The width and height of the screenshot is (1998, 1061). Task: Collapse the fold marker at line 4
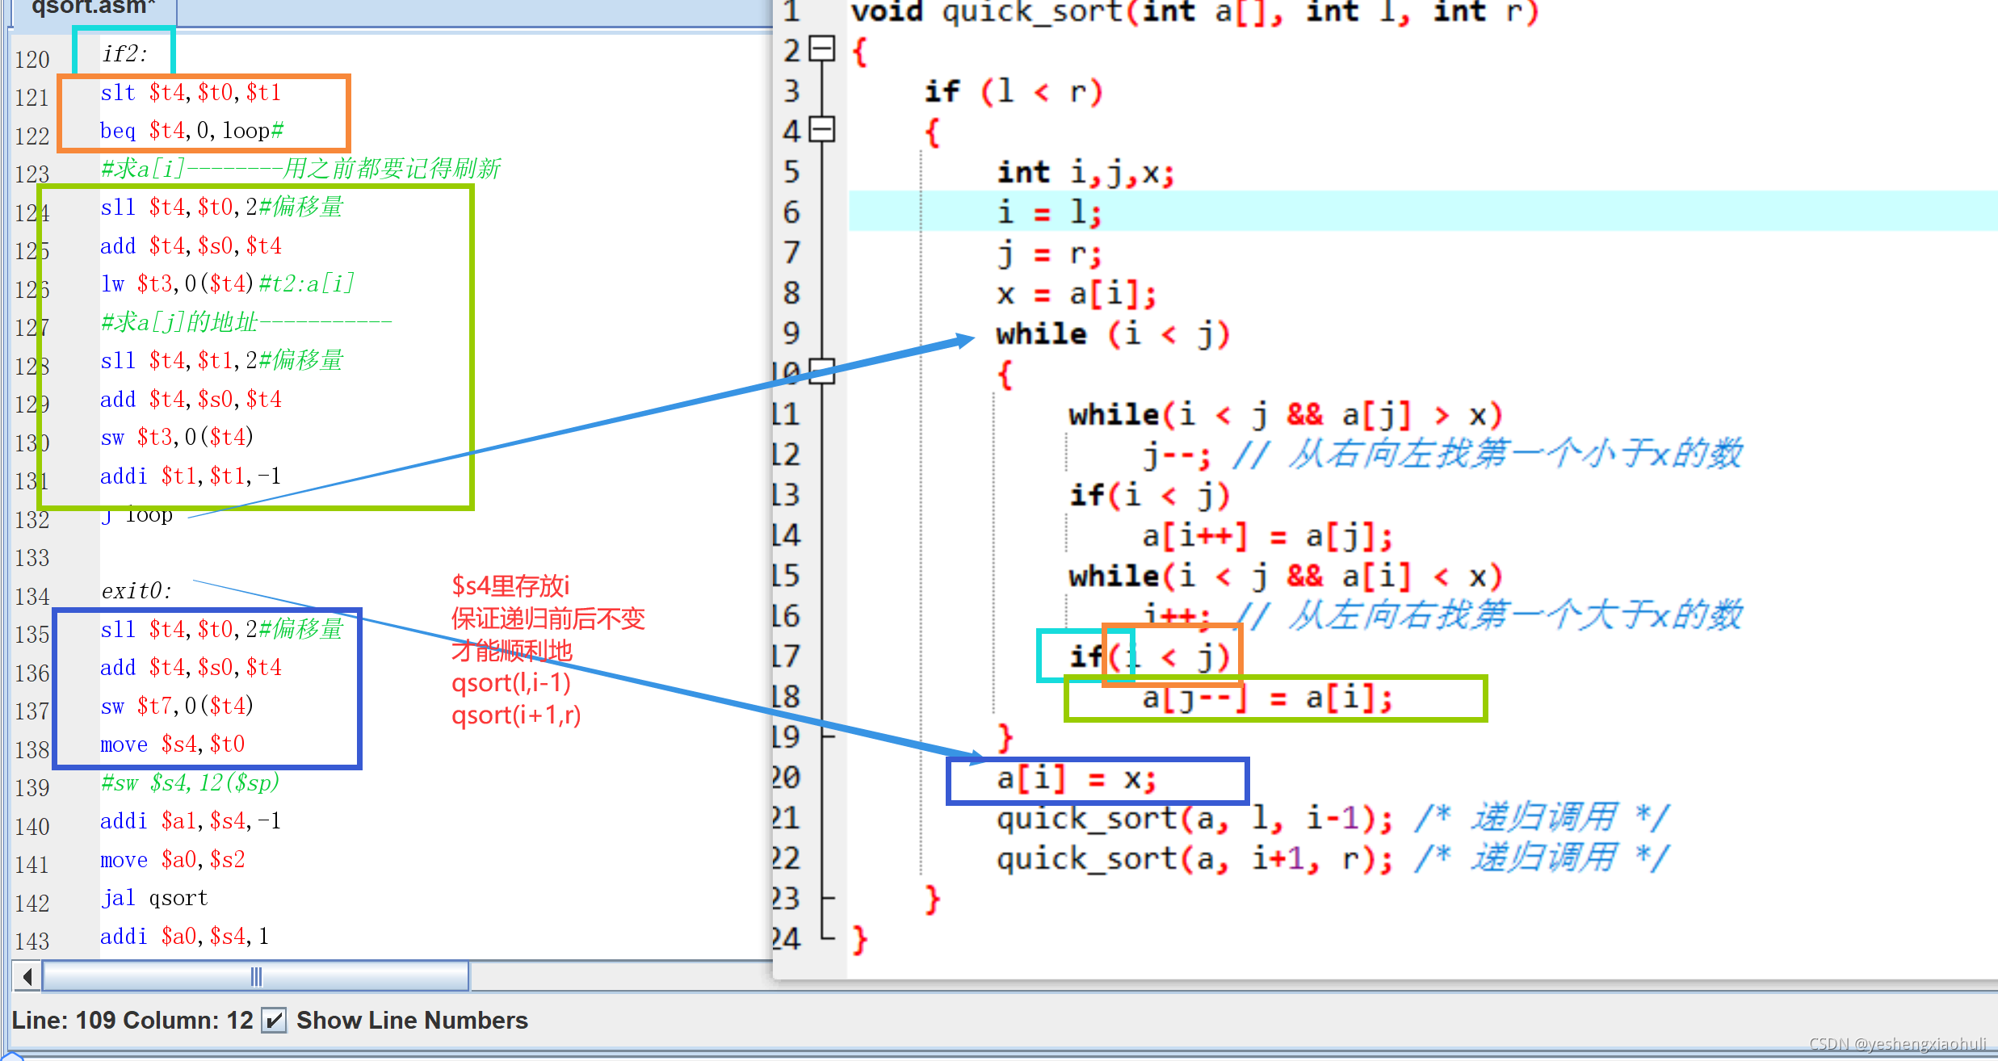(821, 129)
